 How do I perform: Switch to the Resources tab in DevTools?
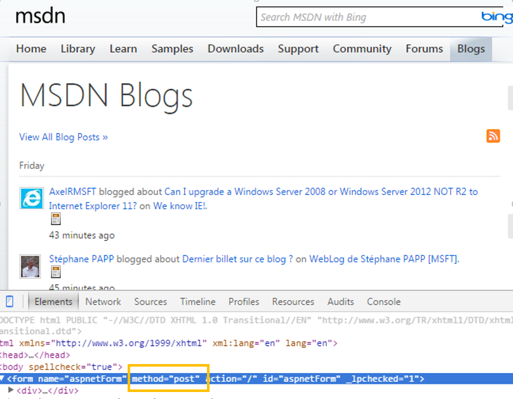click(x=293, y=301)
